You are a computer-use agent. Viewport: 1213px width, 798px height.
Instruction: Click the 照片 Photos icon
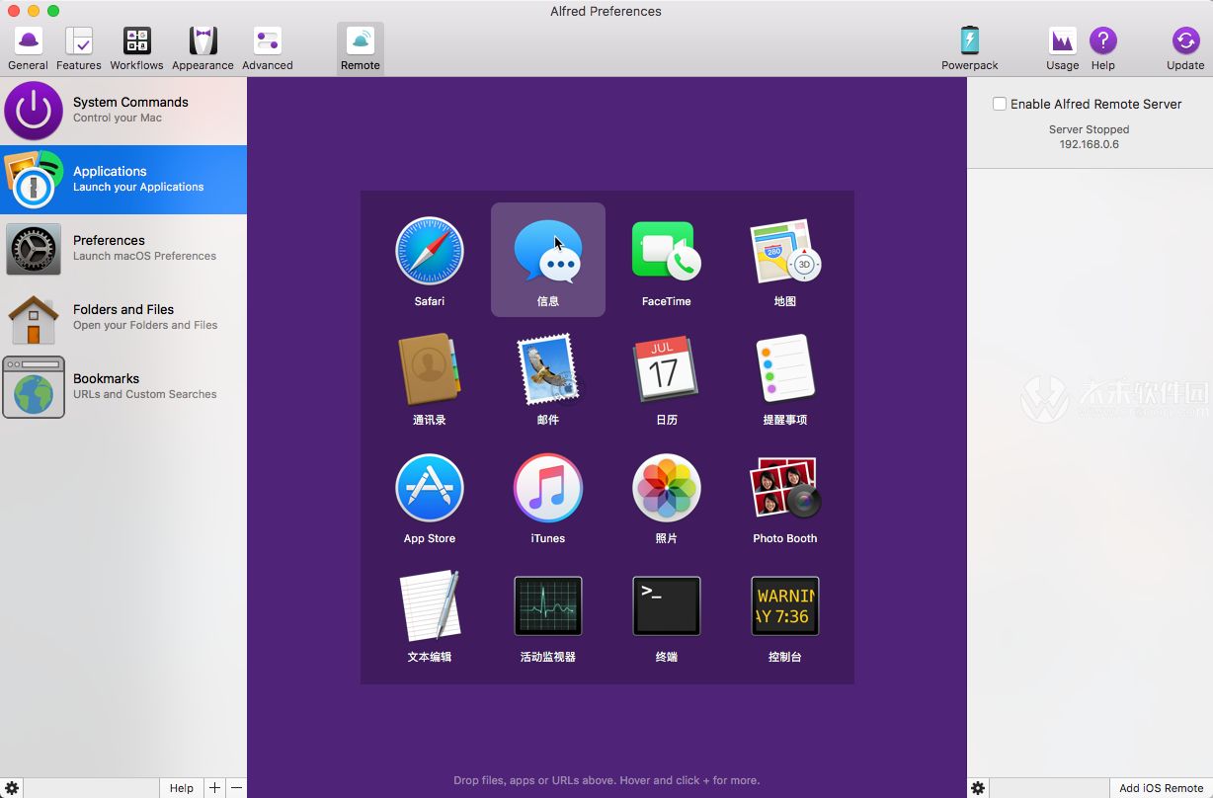[667, 488]
